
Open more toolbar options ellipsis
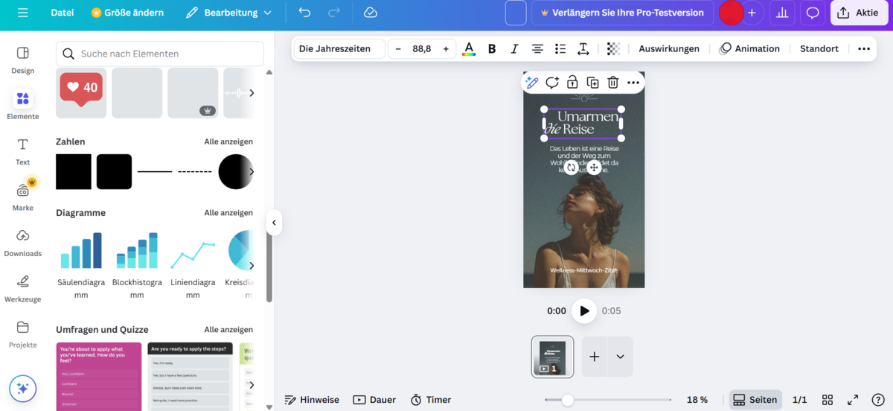[x=864, y=49]
